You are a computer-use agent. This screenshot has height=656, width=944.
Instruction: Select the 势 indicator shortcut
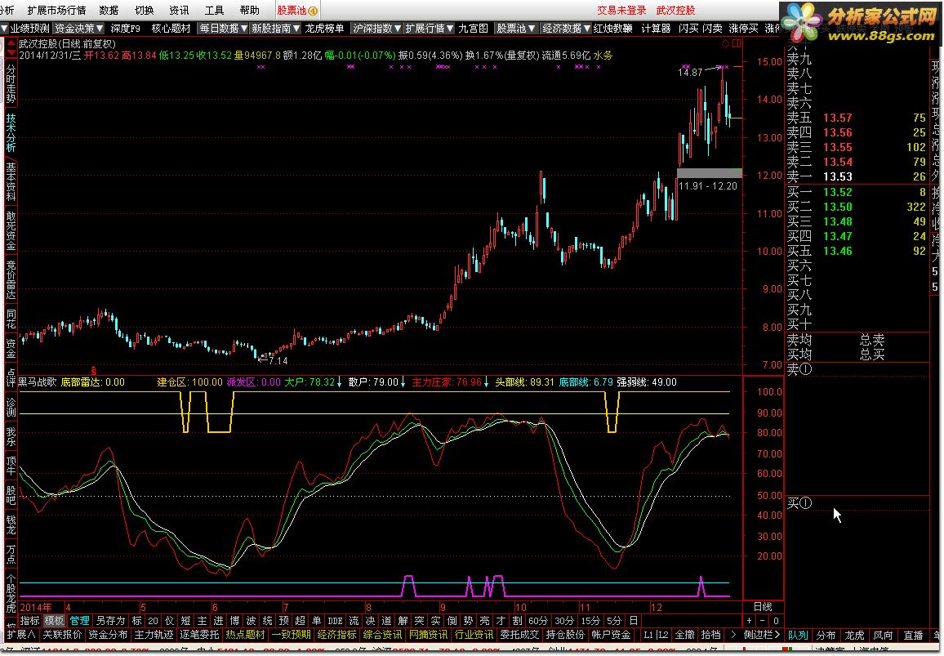coord(468,620)
